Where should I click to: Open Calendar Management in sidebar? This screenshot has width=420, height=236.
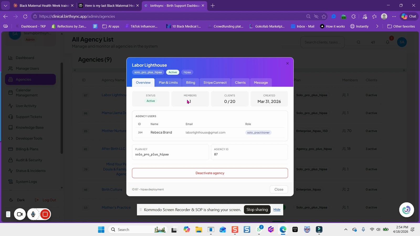(x=27, y=93)
